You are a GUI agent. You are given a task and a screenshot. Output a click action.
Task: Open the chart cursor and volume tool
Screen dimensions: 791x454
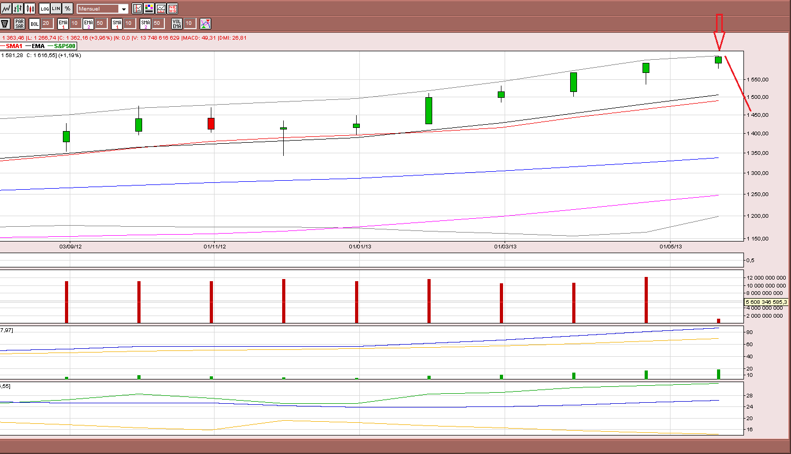[137, 8]
